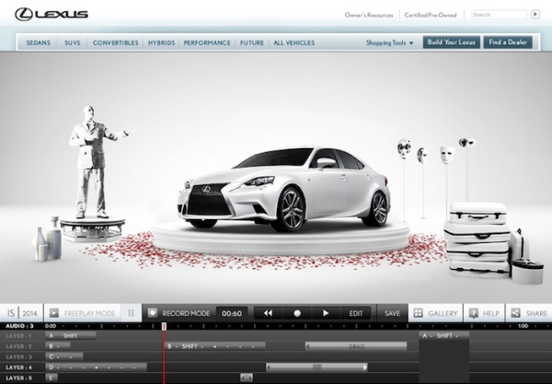
Task: Toggle Record Mode on
Action: pos(179,313)
